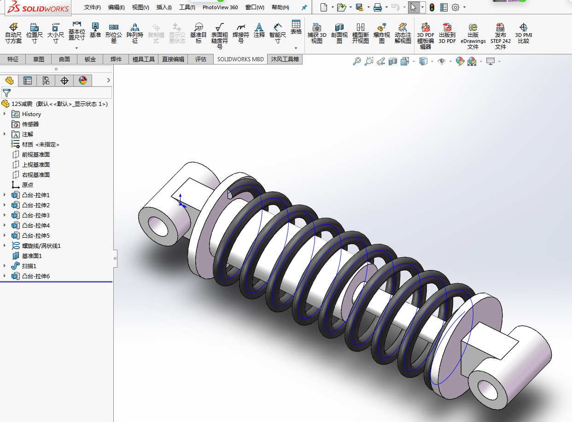Open the 表格 (Tables) tool

(296, 28)
